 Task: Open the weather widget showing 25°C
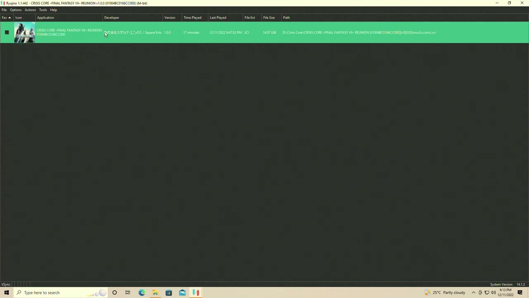[445, 293]
